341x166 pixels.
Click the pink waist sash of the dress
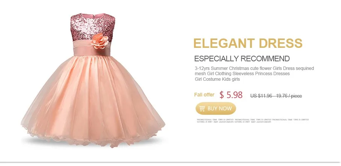tap(91, 49)
